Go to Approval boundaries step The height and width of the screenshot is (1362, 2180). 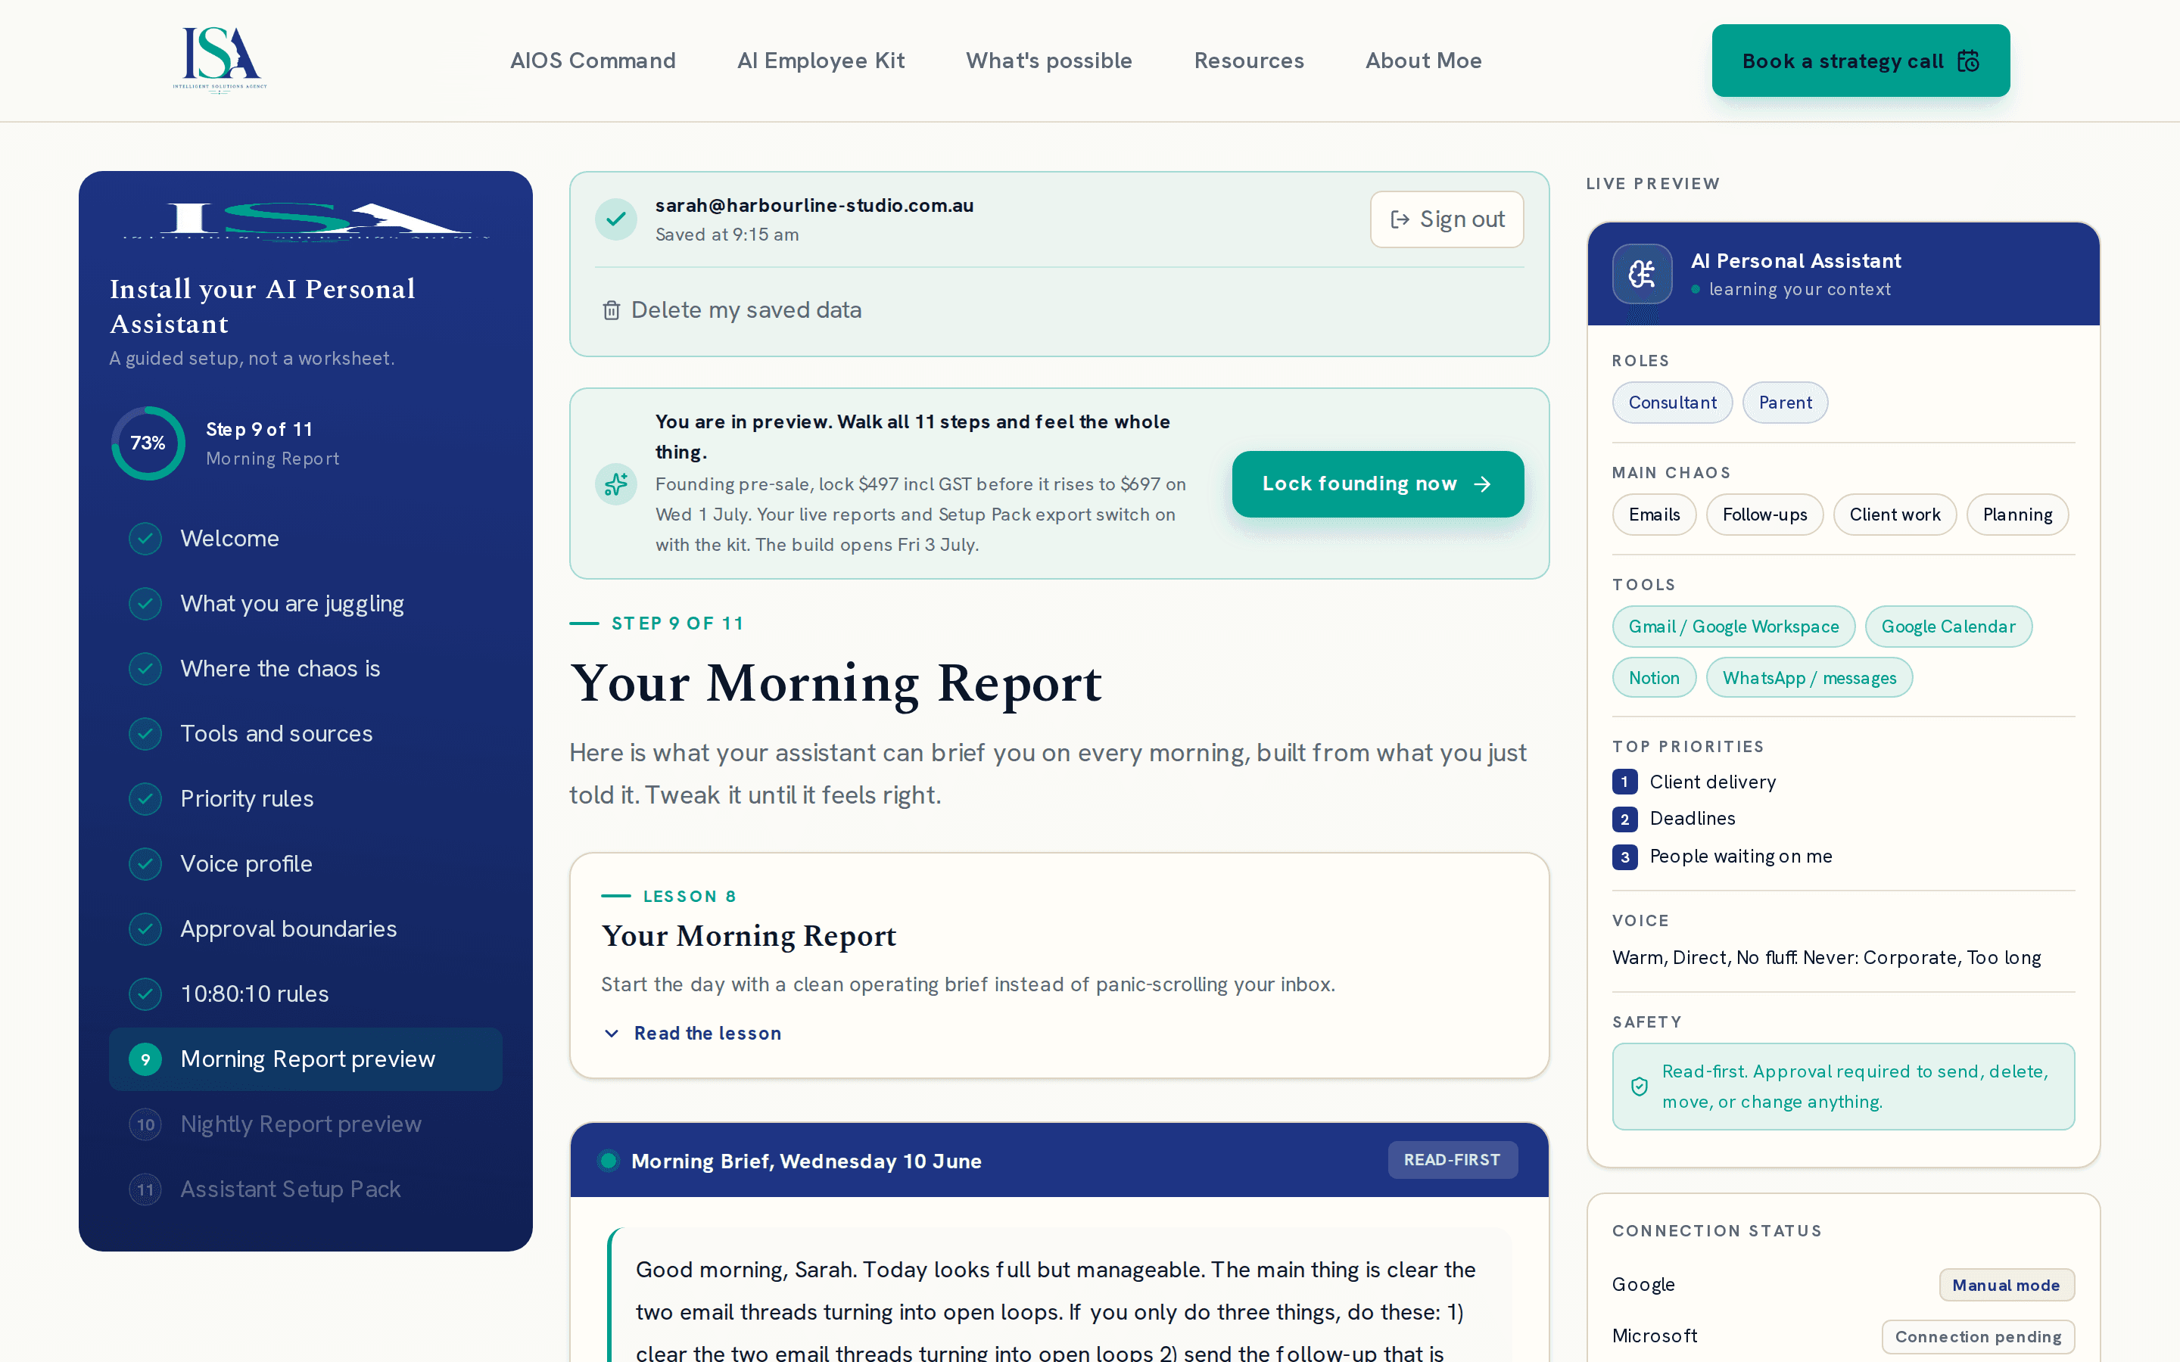pos(305,928)
